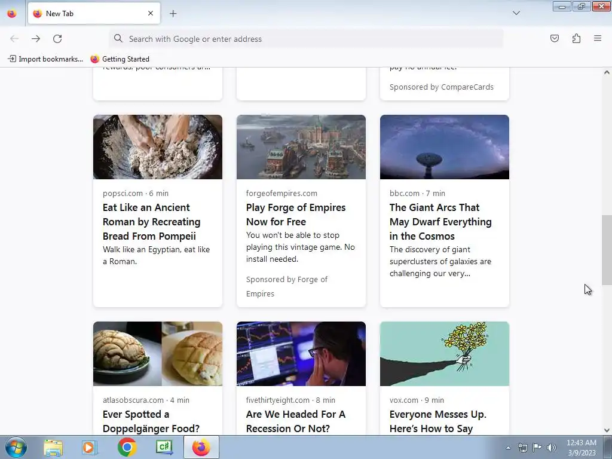The width and height of the screenshot is (612, 459).
Task: Launch Google Chrome from taskbar
Action: coord(127,447)
